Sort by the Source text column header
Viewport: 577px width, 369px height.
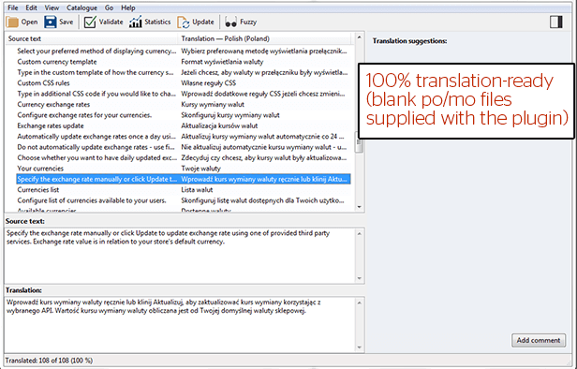91,38
